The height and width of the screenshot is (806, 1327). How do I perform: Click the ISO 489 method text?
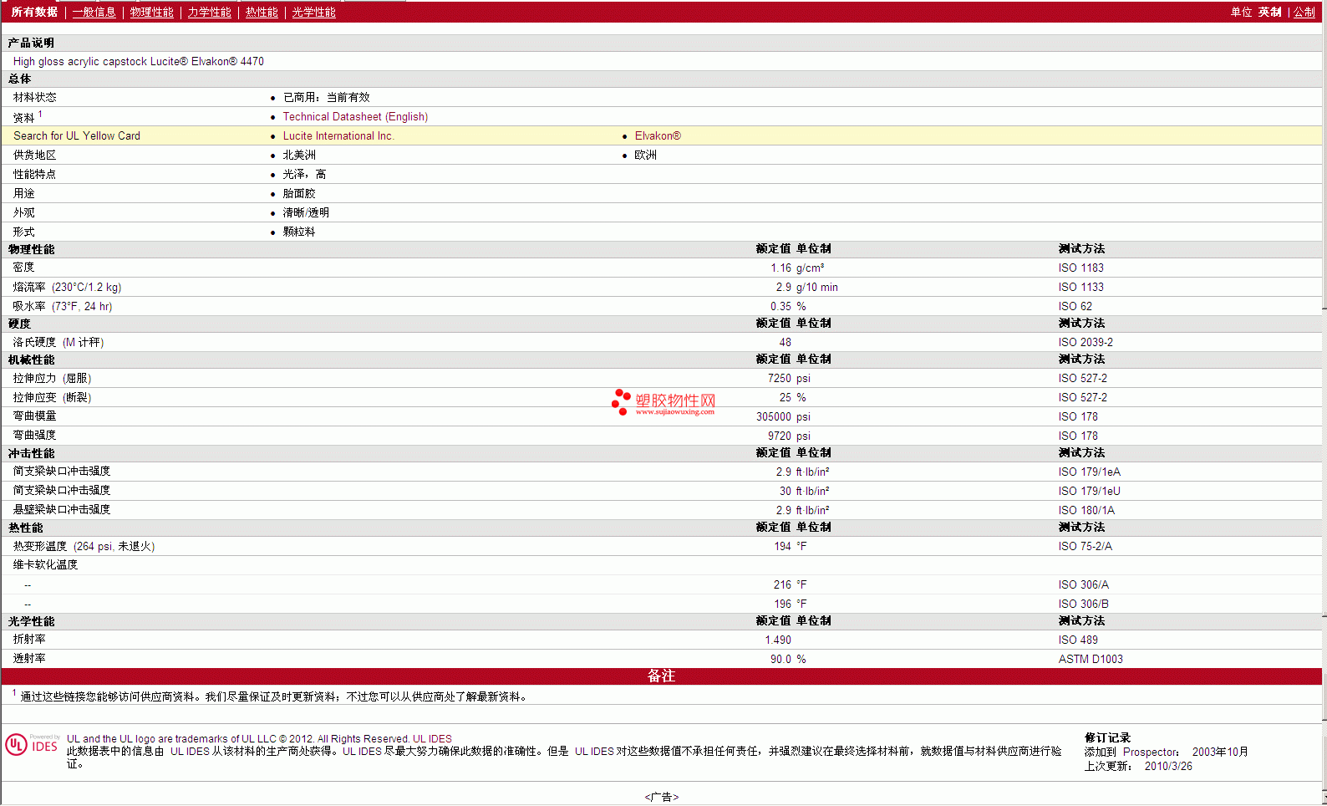click(1078, 640)
